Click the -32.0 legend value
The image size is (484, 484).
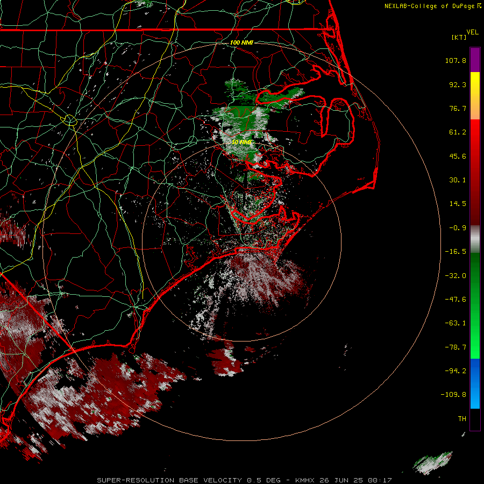pos(455,276)
